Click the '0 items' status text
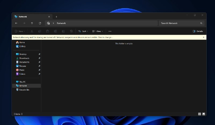 17,114
